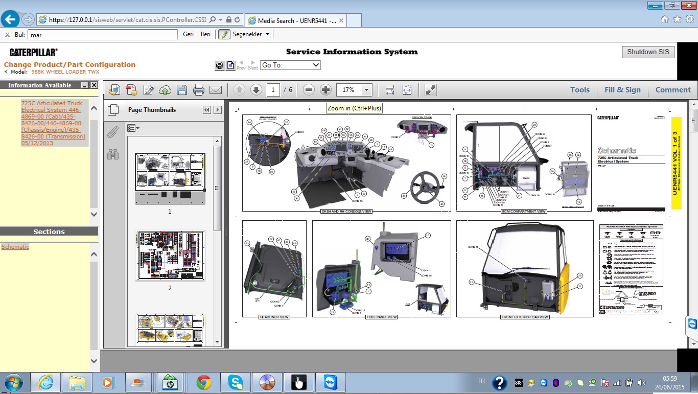This screenshot has height=394, width=698.
Task: Click the fit one full page icon
Action: pos(407,90)
